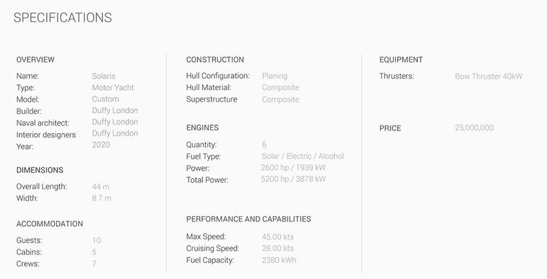Click the Max Speed value 45.00 kts
Screen dimensions: 547x279
278,237
